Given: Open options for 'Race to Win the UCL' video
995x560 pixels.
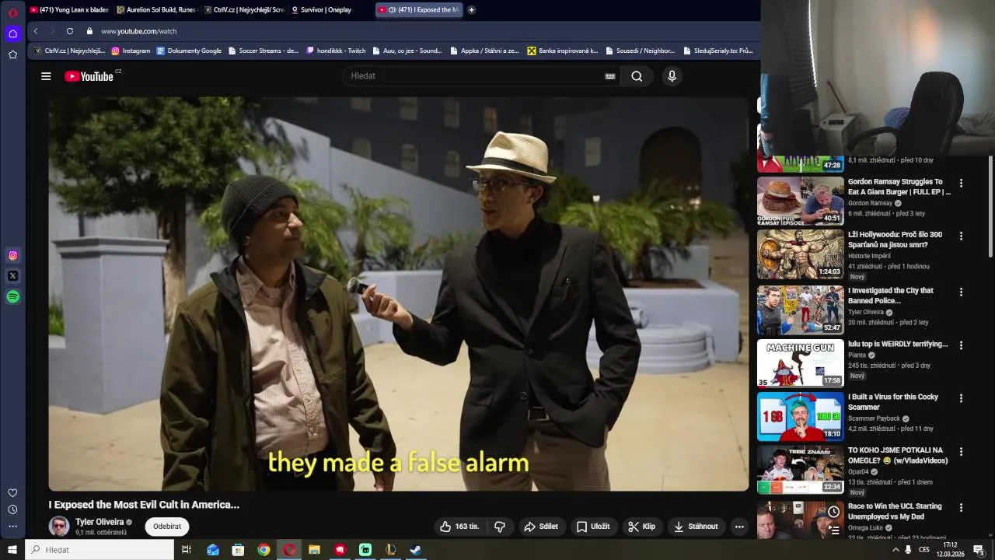Looking at the screenshot, I should (961, 508).
